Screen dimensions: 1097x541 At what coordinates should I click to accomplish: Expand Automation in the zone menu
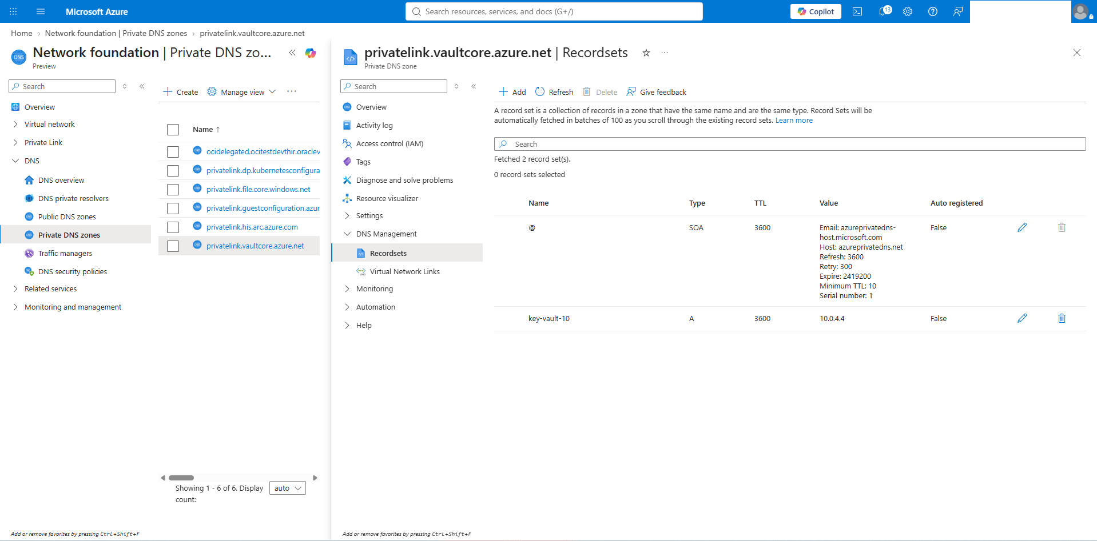click(x=347, y=307)
